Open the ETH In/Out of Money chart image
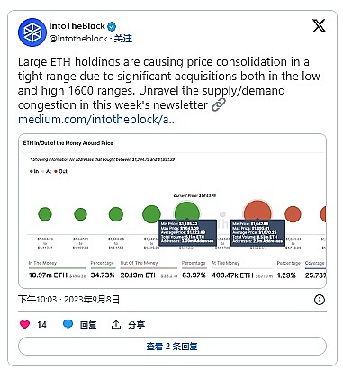The width and height of the screenshot is (343, 370). click(172, 212)
